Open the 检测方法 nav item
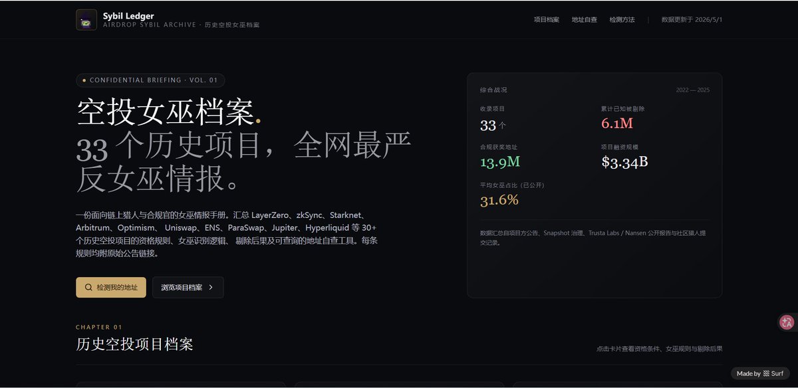Screen dimensions: 798x388 pyautogui.click(x=622, y=20)
